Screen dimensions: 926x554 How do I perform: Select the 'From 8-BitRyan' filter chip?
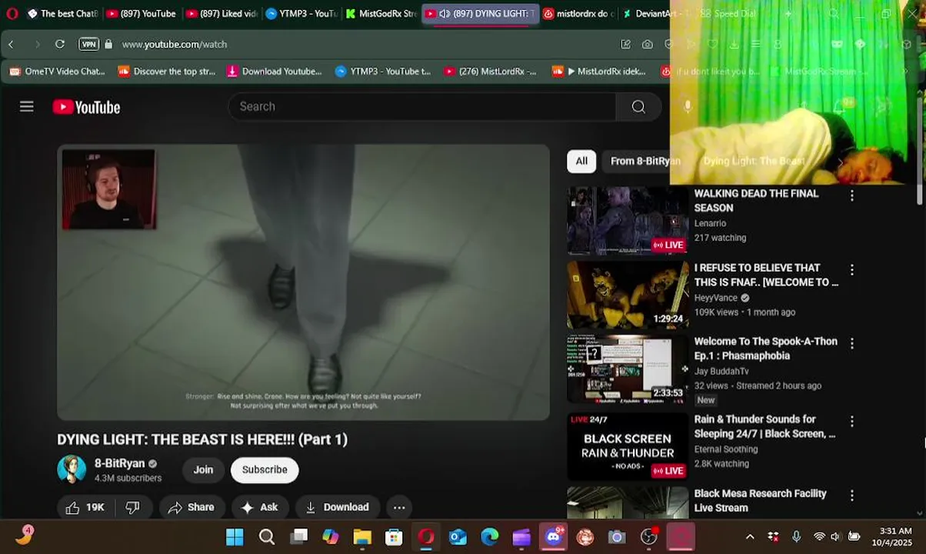coord(645,161)
